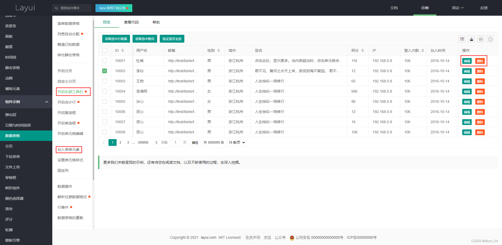This screenshot has width=502, height=245.
Task: Toggle the select-all header checkbox
Action: [105, 50]
